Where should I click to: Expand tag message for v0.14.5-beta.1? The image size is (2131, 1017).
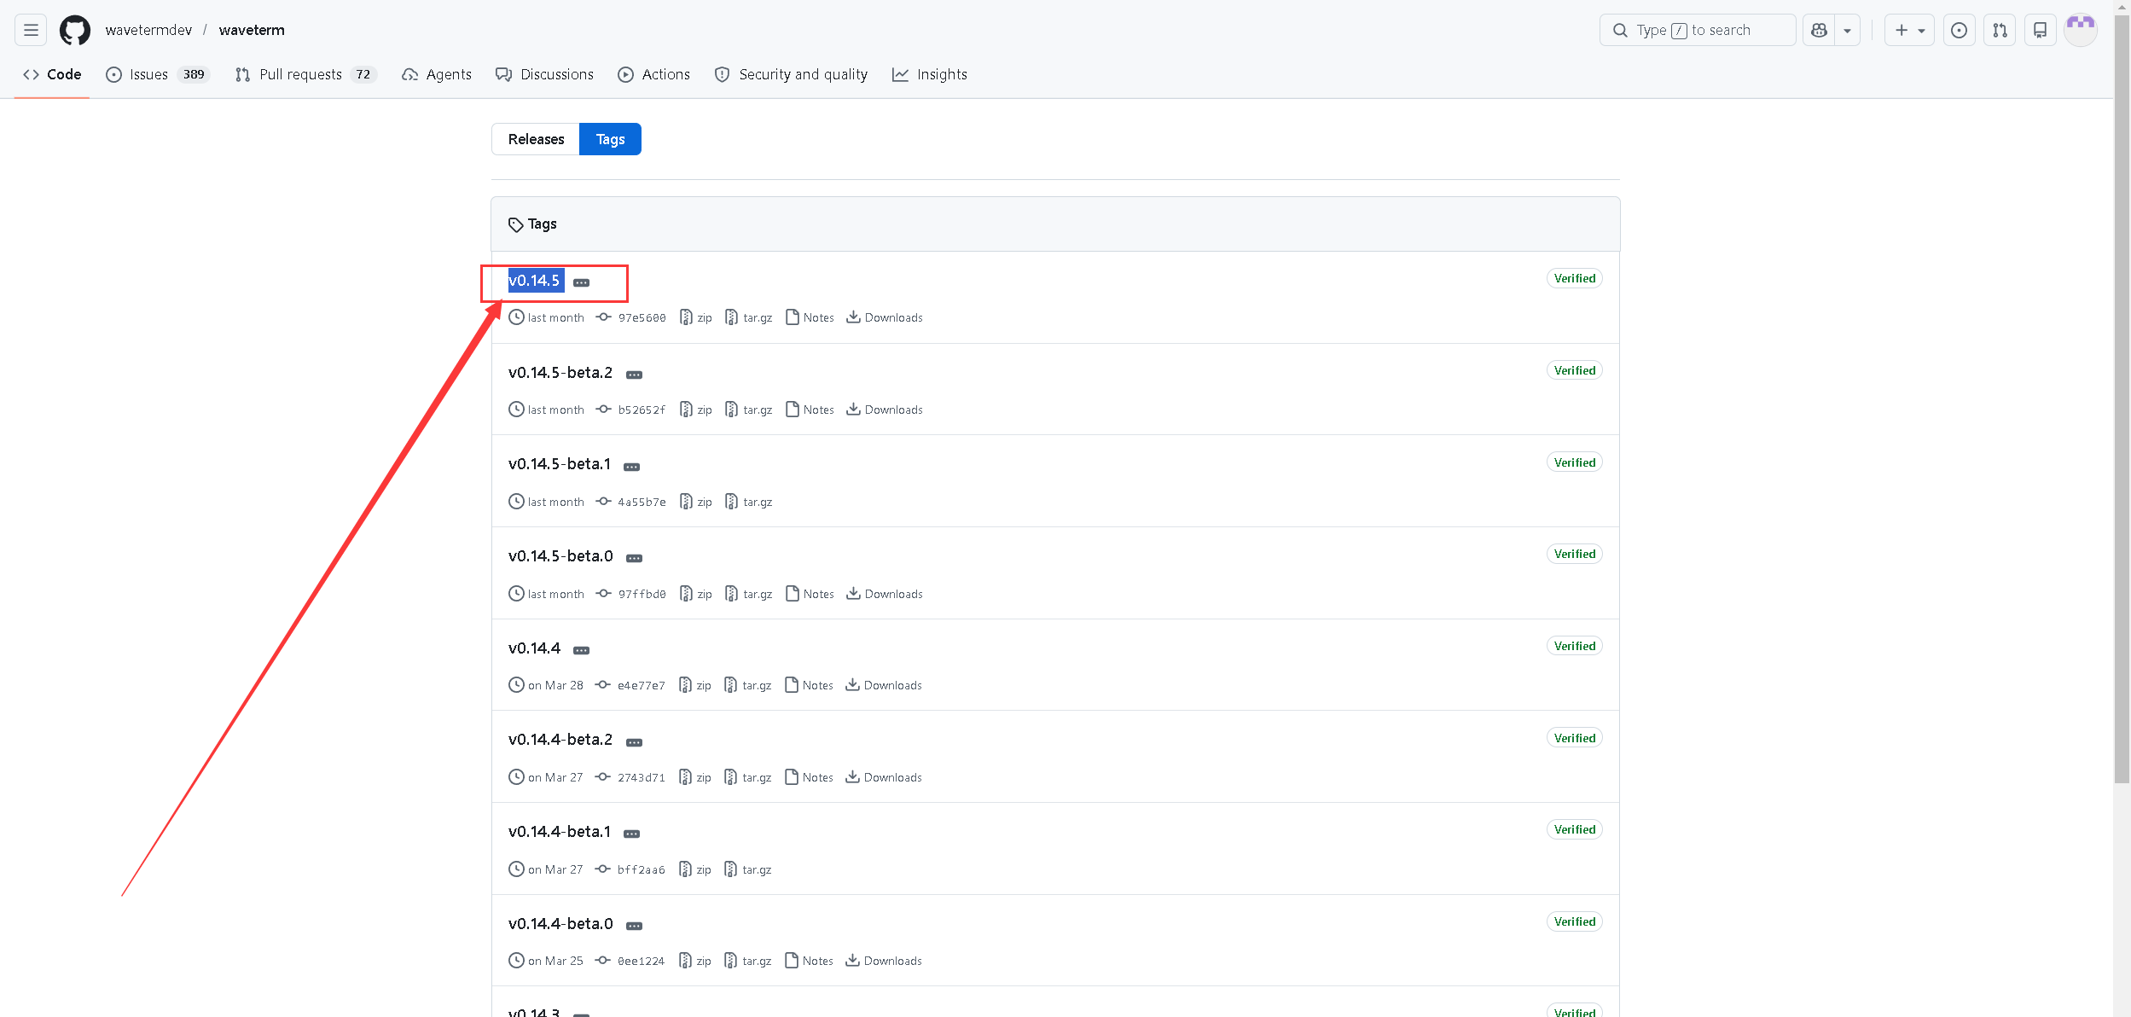tap(632, 467)
